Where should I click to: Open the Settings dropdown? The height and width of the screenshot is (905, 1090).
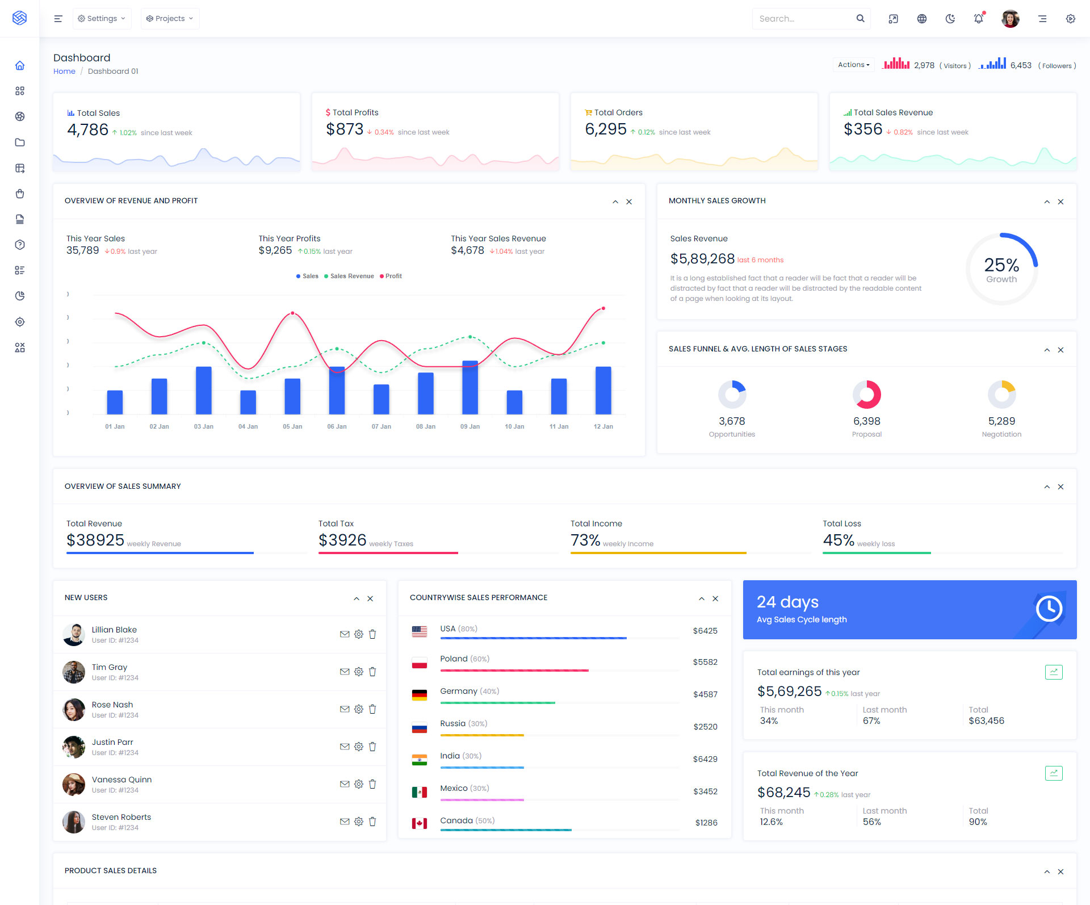[102, 19]
